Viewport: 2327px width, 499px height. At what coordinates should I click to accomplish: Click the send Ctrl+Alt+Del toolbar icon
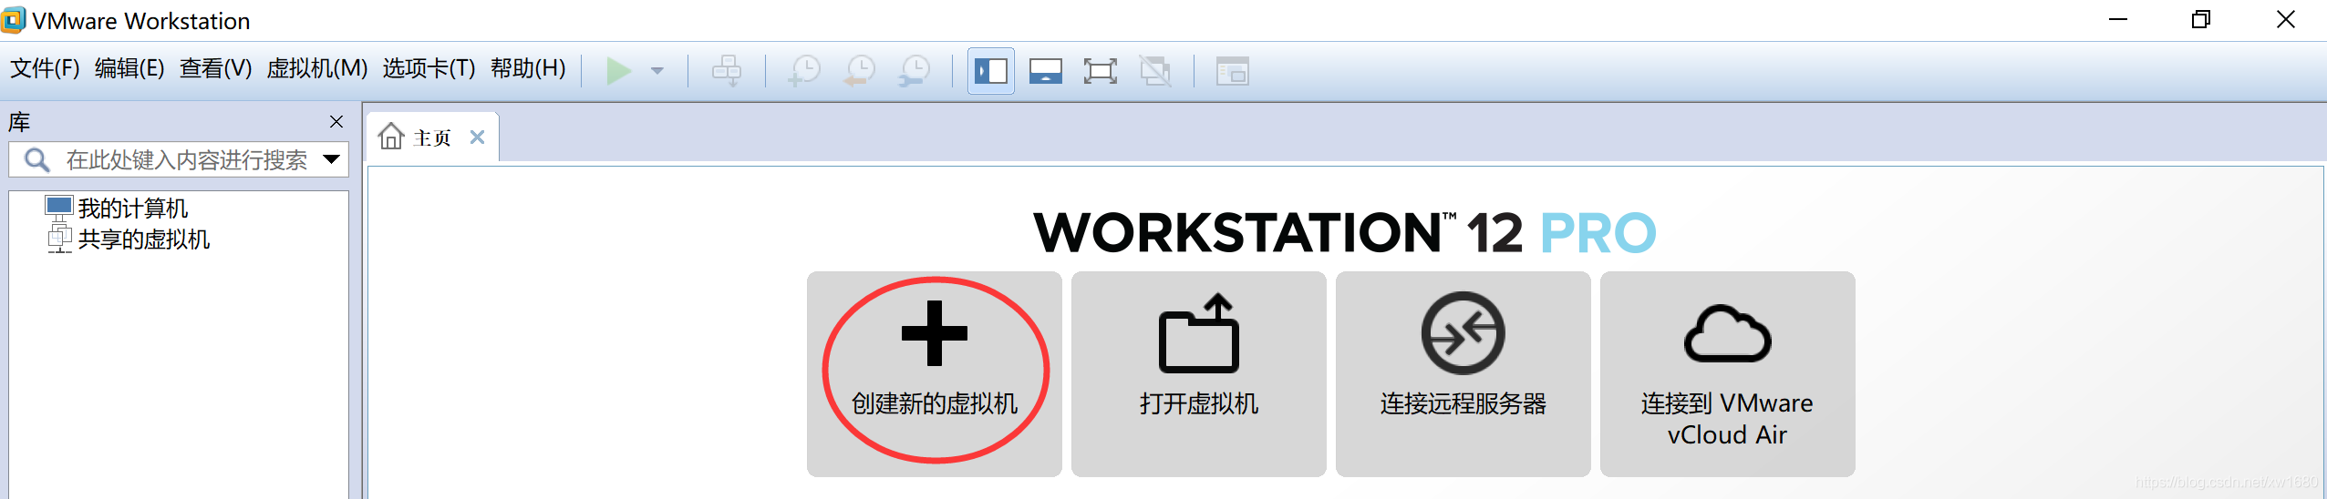727,70
